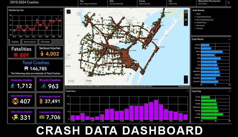The height and width of the screenshot is (137, 238).
Task: Select the January bar in Crash Month
Action: click(x=205, y=45)
